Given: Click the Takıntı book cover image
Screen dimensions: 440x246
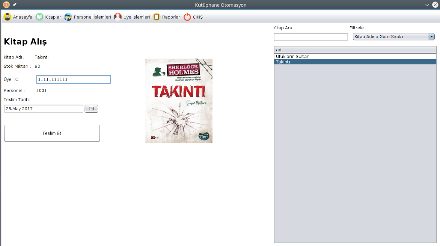Looking at the screenshot, I should 179,101.
